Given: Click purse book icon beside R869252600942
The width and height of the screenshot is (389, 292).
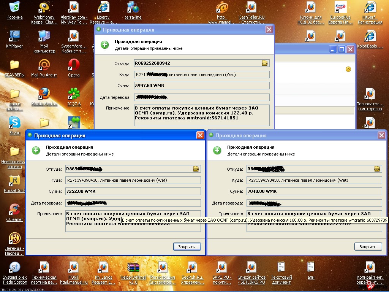Looking at the screenshot, I should click(x=264, y=63).
